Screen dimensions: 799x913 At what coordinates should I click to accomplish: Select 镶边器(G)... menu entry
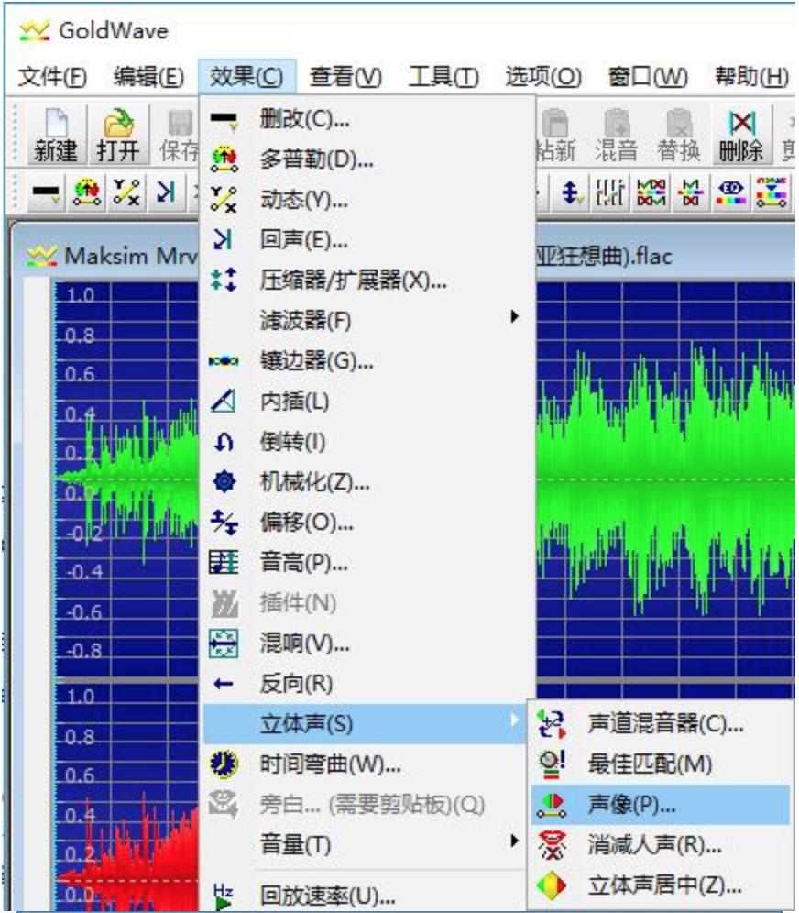(367, 361)
